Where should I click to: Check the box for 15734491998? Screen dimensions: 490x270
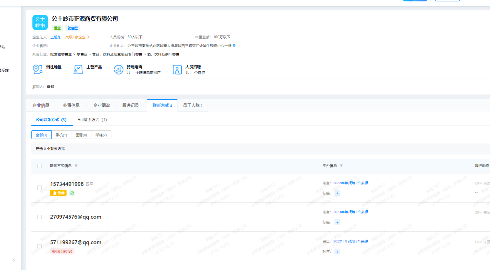click(39, 188)
